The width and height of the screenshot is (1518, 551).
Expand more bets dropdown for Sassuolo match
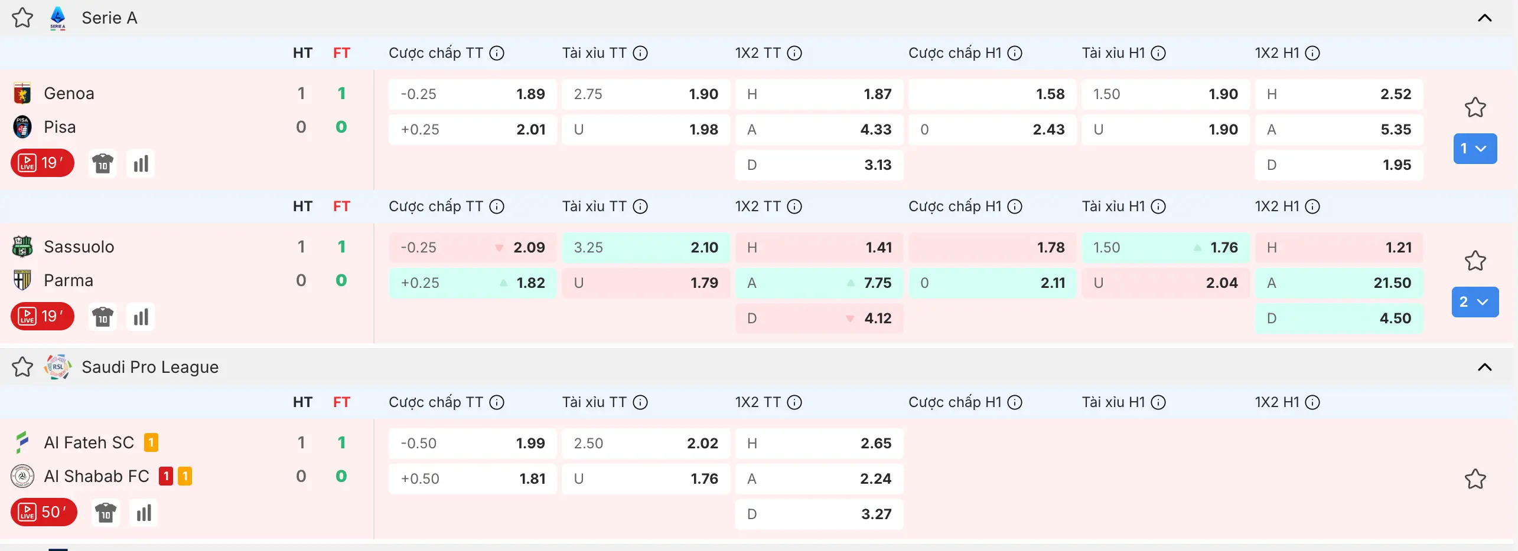tap(1475, 302)
